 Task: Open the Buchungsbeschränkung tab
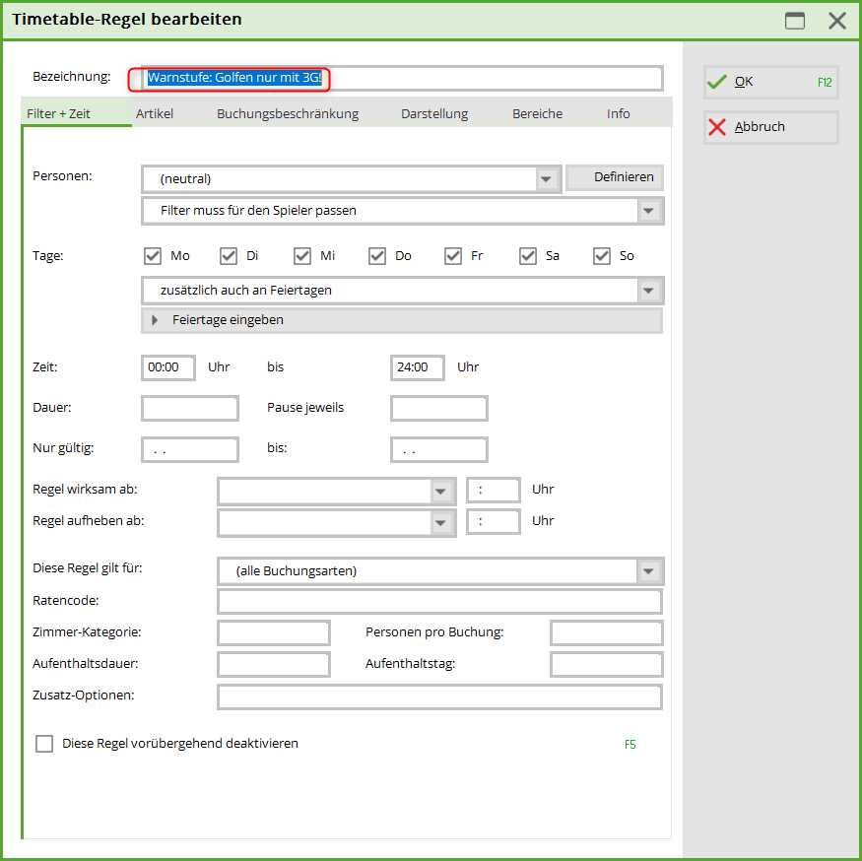click(x=288, y=114)
